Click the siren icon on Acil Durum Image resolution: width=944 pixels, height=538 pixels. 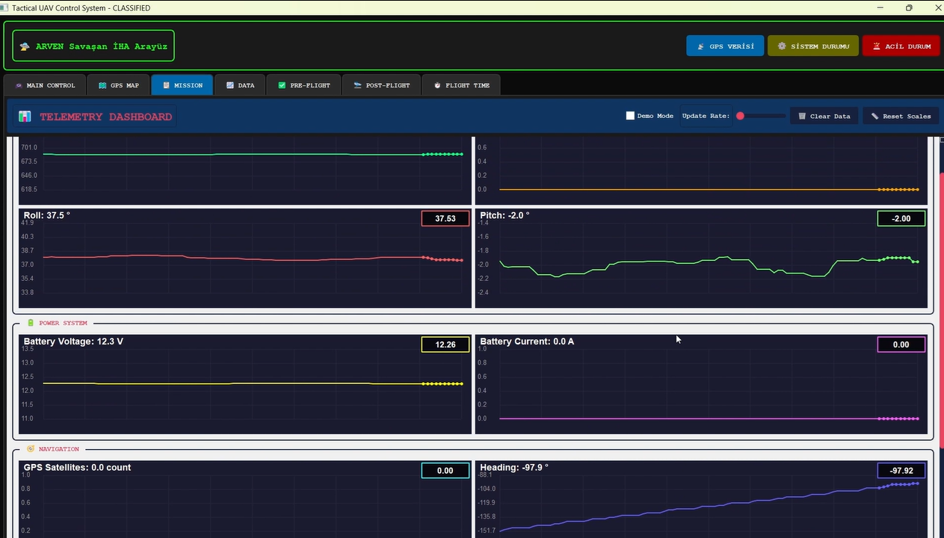(876, 46)
